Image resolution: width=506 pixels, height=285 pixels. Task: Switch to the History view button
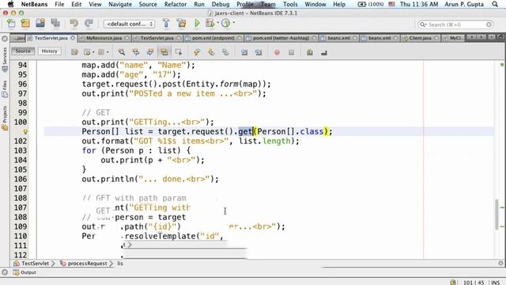[x=49, y=51]
